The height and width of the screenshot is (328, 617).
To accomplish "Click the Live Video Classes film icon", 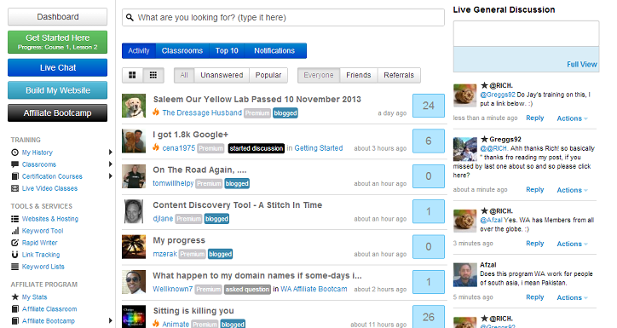I will (x=15, y=188).
